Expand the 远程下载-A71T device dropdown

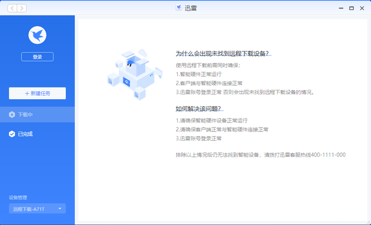coord(38,209)
